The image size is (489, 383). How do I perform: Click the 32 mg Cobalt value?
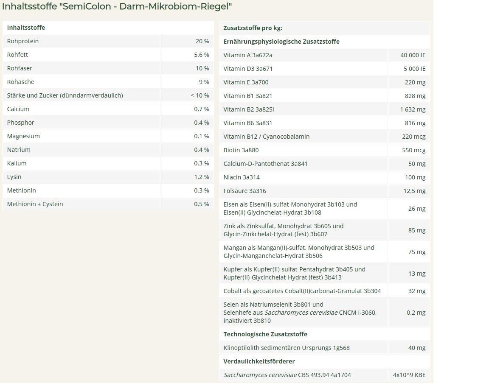[x=417, y=291]
